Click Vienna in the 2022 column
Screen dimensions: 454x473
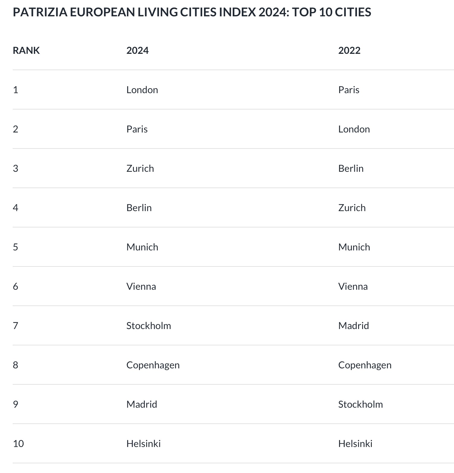[353, 286]
